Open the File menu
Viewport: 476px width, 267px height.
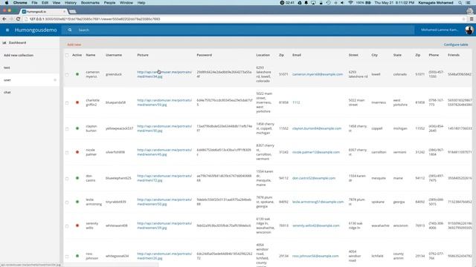[x=34, y=2]
